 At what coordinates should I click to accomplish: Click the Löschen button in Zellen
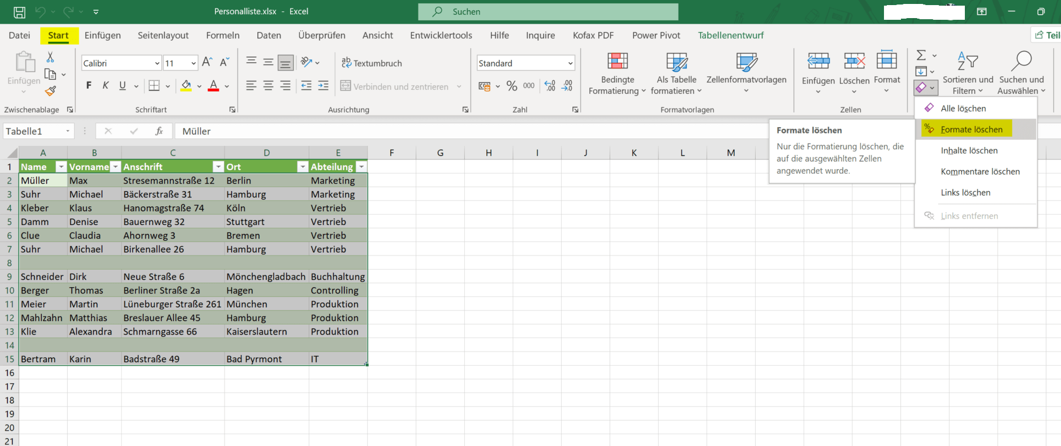(x=854, y=73)
